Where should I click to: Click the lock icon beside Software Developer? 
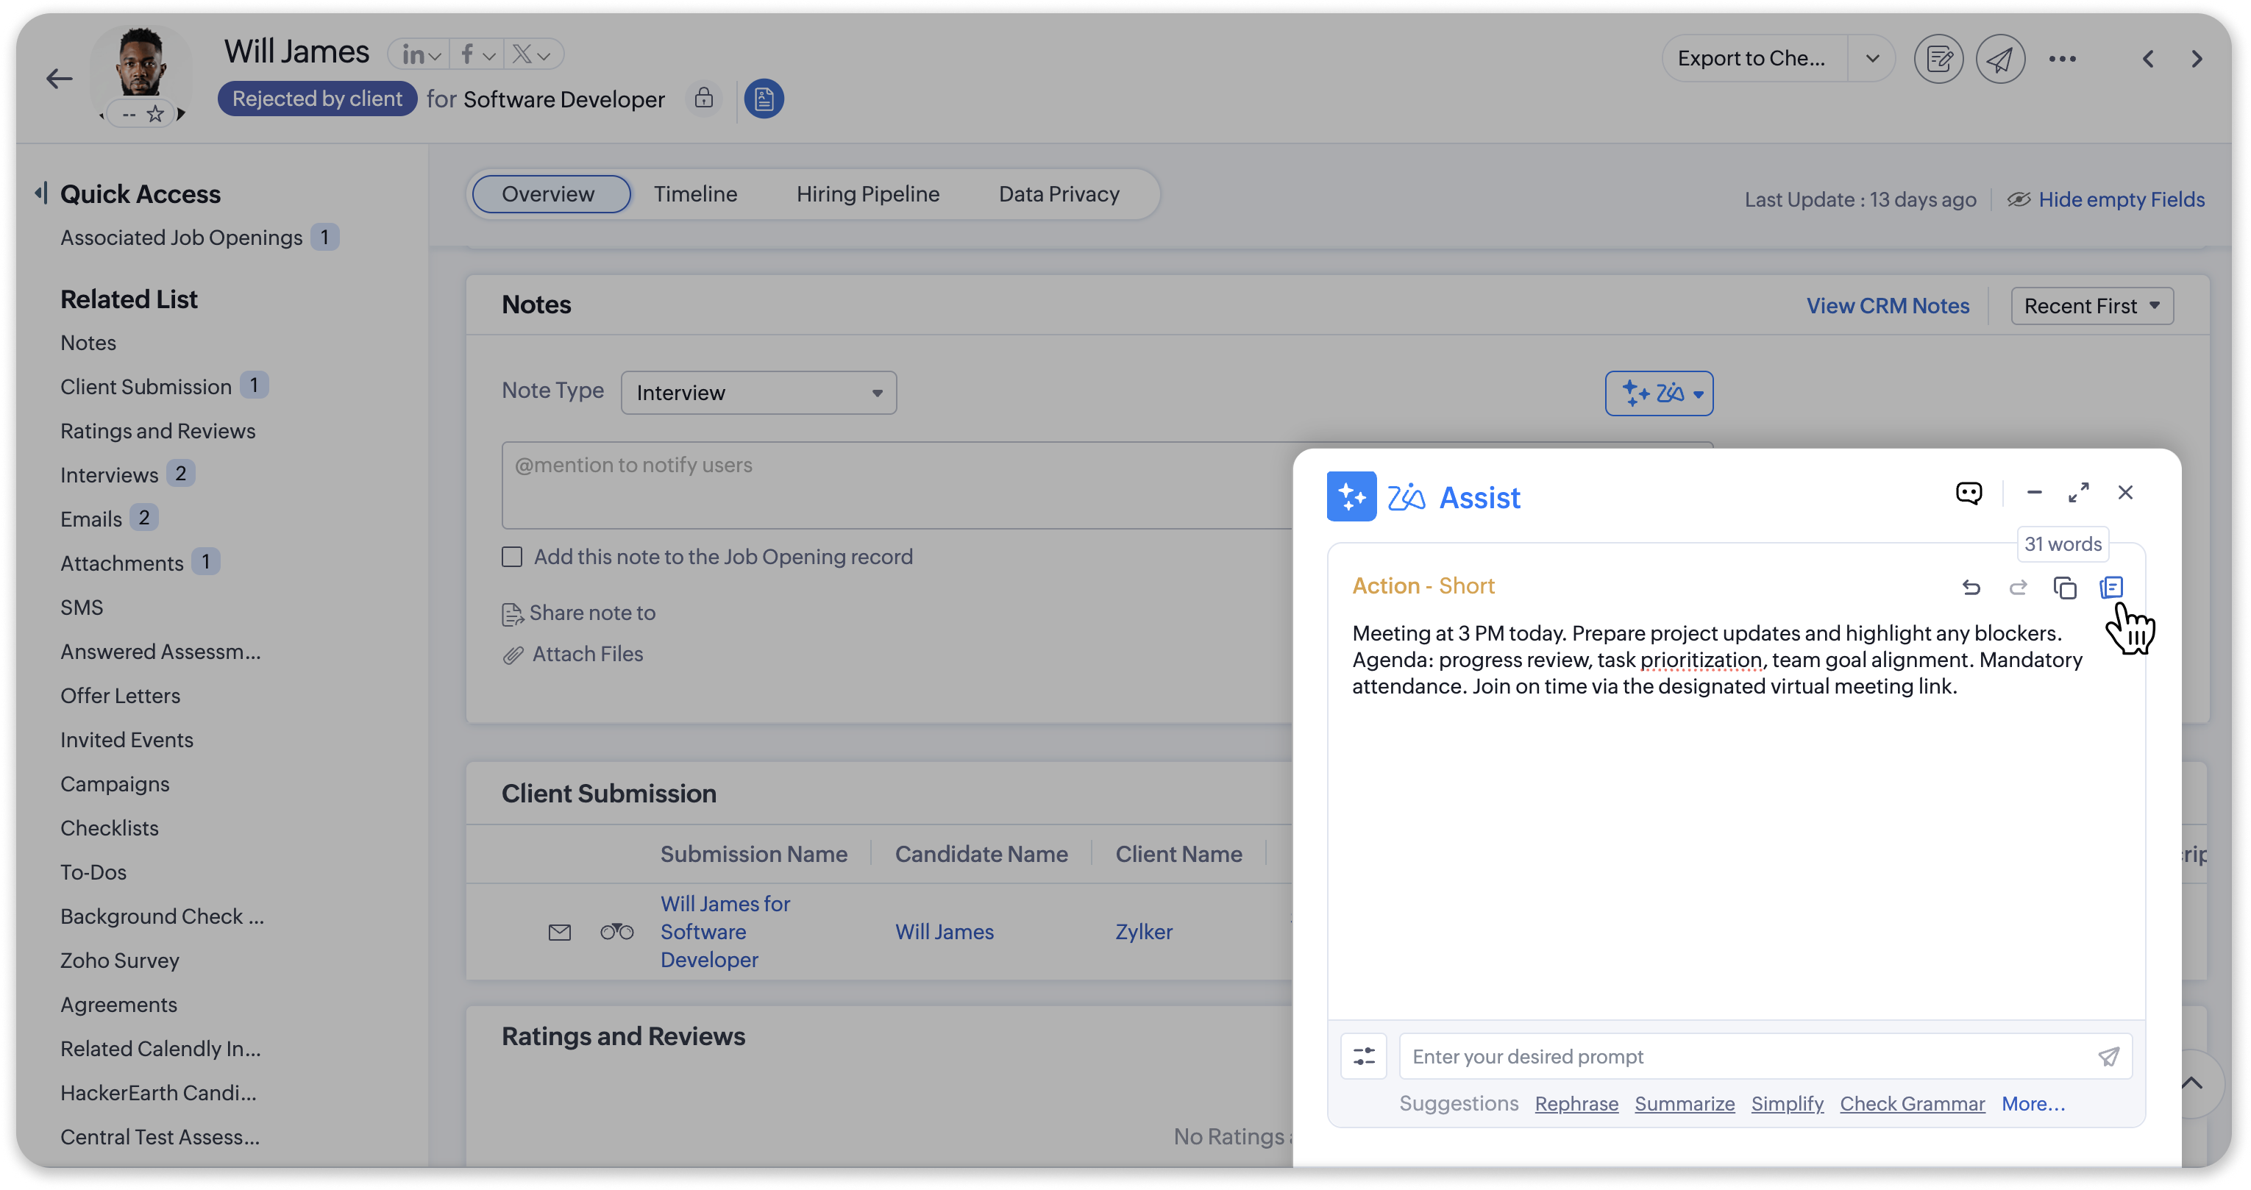pos(703,98)
